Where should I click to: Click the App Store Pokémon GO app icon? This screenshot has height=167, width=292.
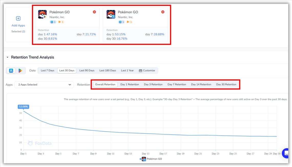point(111,14)
